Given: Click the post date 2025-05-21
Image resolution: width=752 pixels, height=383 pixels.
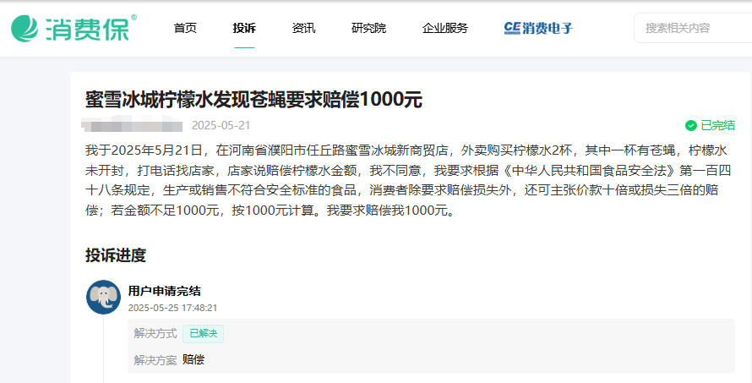Looking at the screenshot, I should [x=221, y=126].
